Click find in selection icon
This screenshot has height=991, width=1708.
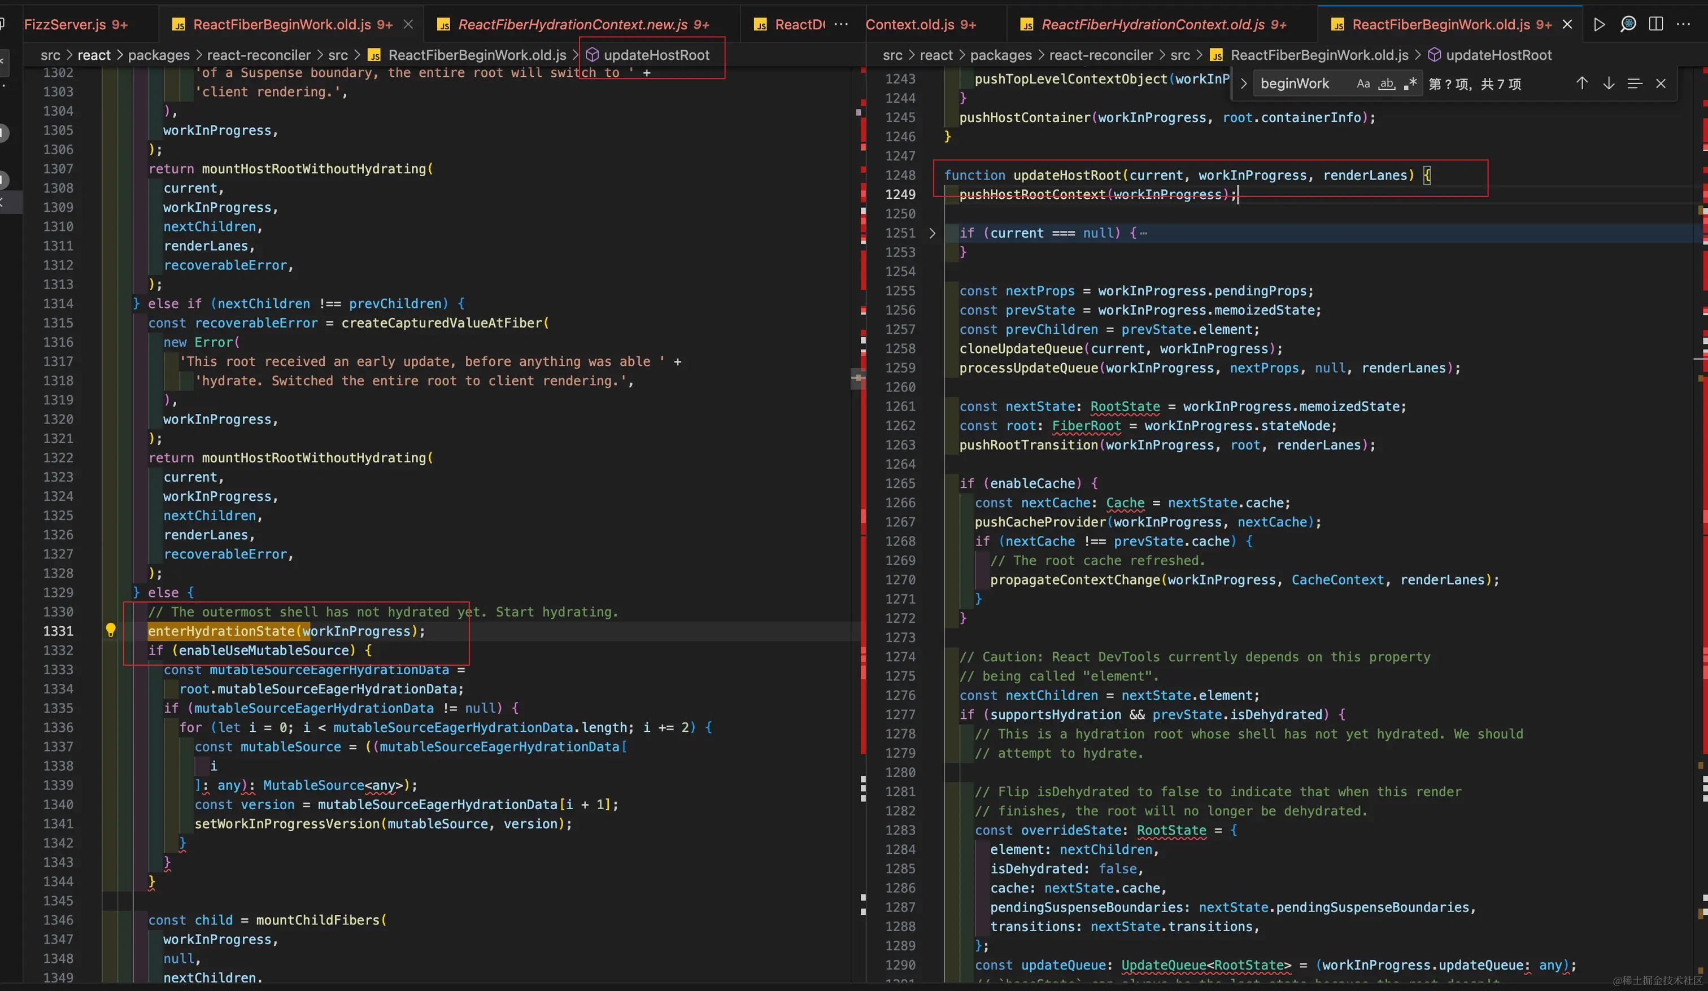tap(1634, 84)
